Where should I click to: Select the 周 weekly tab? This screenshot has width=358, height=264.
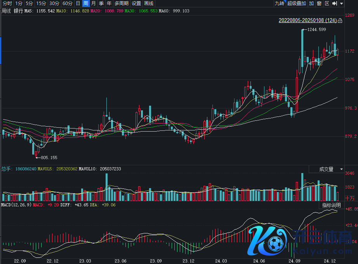point(86,3)
